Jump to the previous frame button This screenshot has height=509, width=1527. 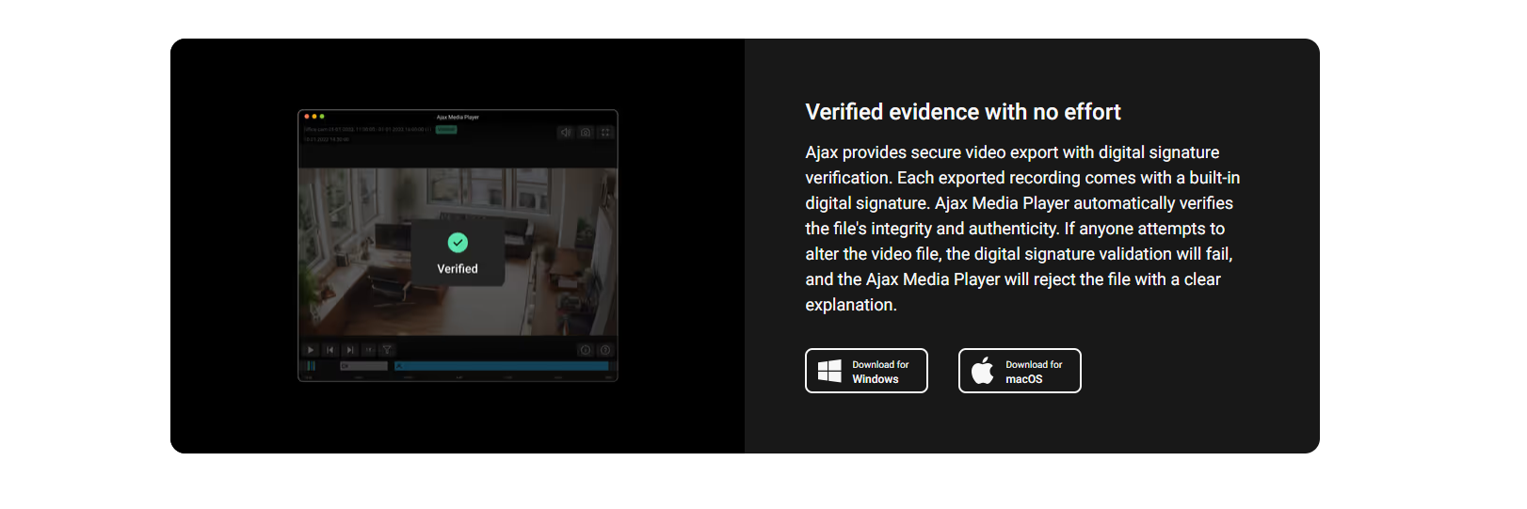coord(330,350)
